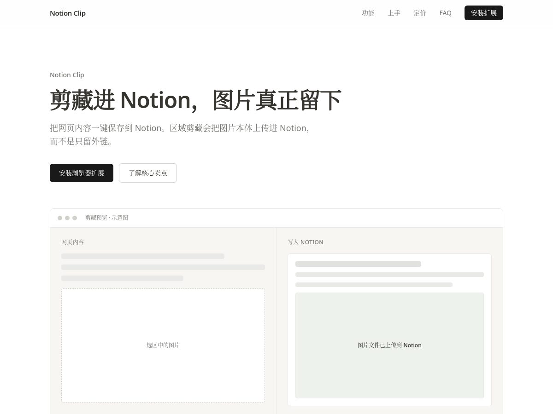Click the headline 剪藏进 Notion, 图片真正留下
The height and width of the screenshot is (414, 553).
pyautogui.click(x=195, y=100)
